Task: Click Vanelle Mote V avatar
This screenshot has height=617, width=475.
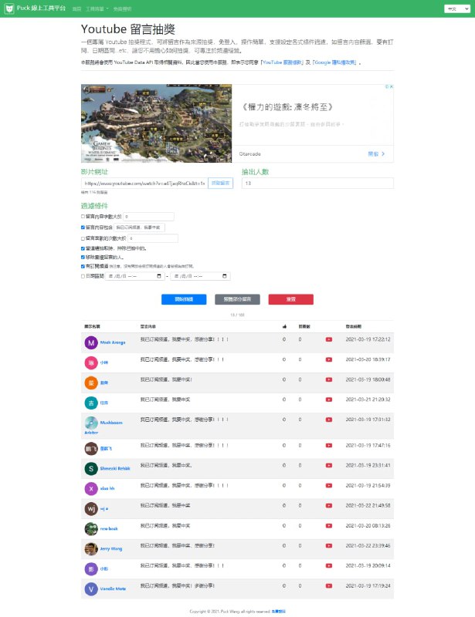Action: 91,589
